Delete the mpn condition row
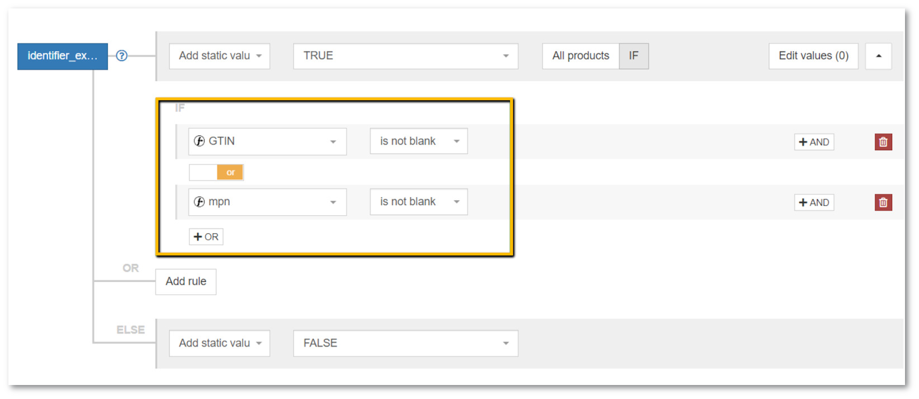 (883, 203)
